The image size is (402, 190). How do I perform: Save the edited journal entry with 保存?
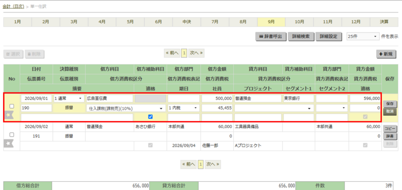(x=390, y=104)
